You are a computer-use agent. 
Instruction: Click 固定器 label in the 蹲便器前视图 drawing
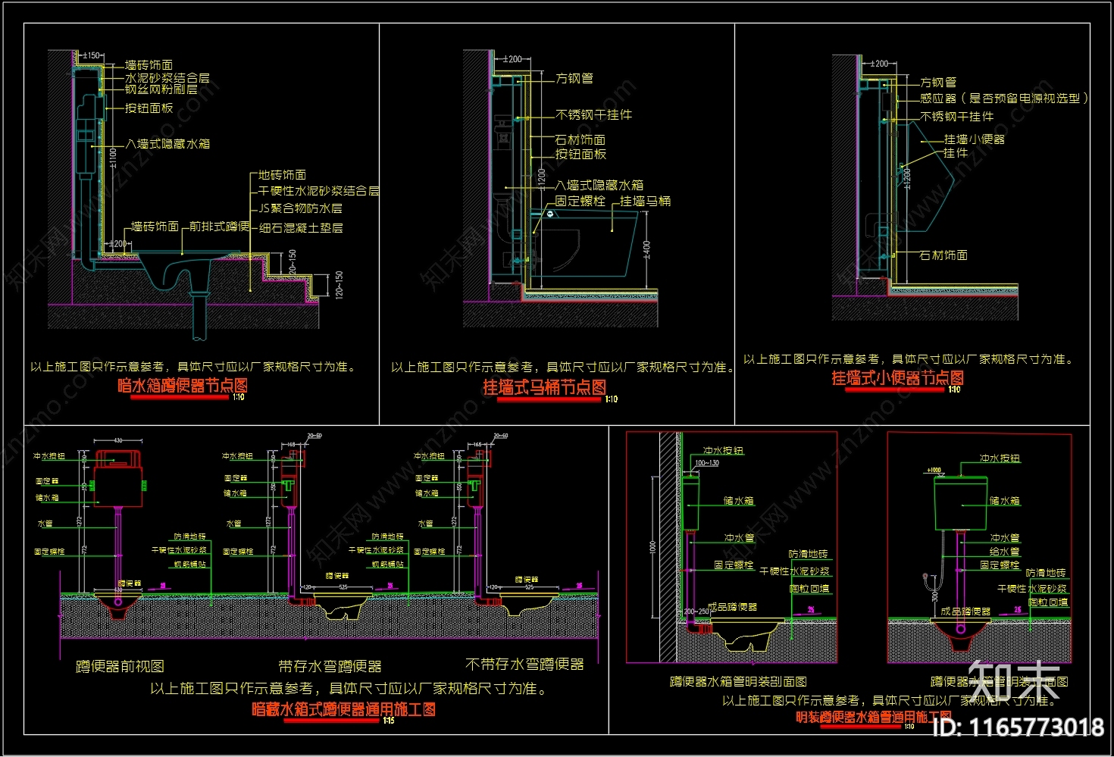pyautogui.click(x=46, y=482)
